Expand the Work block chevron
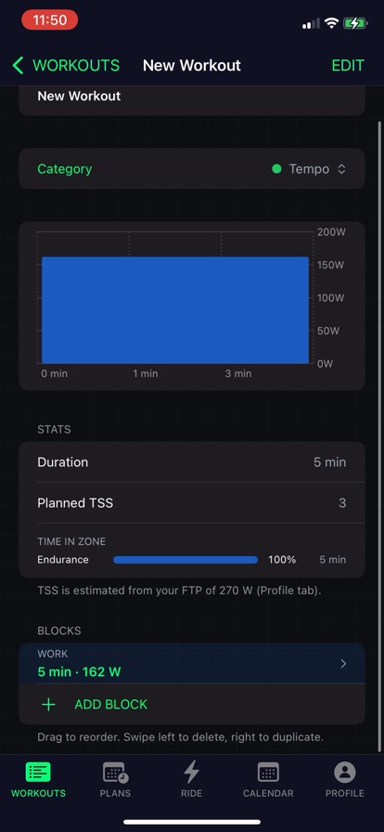The image size is (384, 832). click(343, 663)
